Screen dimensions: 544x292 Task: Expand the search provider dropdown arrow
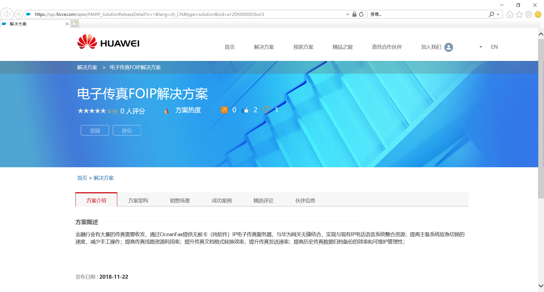pos(498,14)
